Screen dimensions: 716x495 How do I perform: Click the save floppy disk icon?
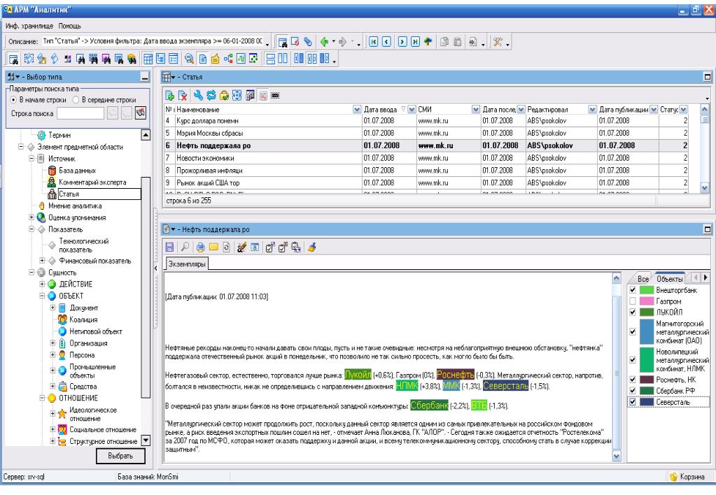169,247
